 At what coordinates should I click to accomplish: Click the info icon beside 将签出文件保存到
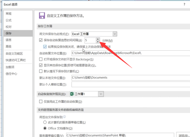[65, 117]
